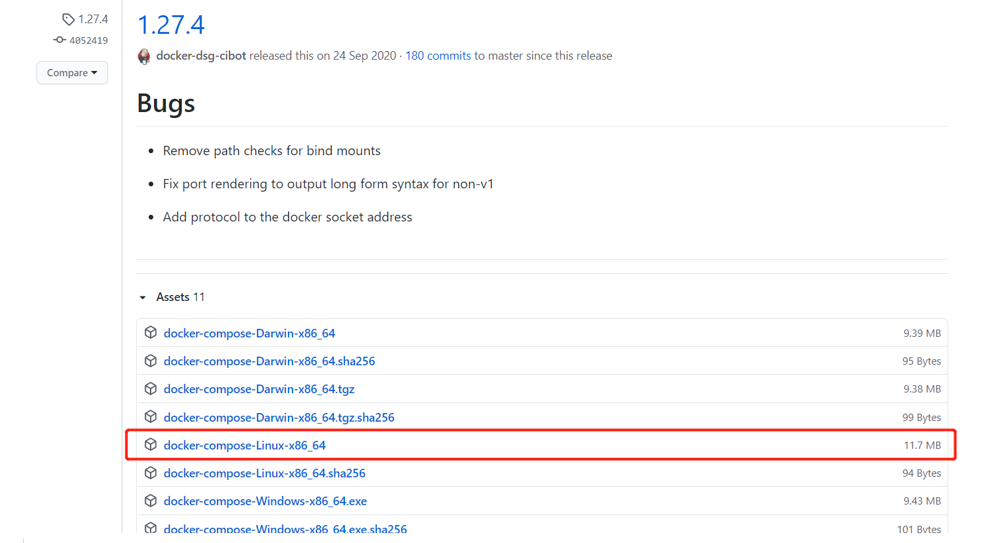Visit the docker-dsg-cibot profile link
Screen dimensions: 1000x543
201,56
